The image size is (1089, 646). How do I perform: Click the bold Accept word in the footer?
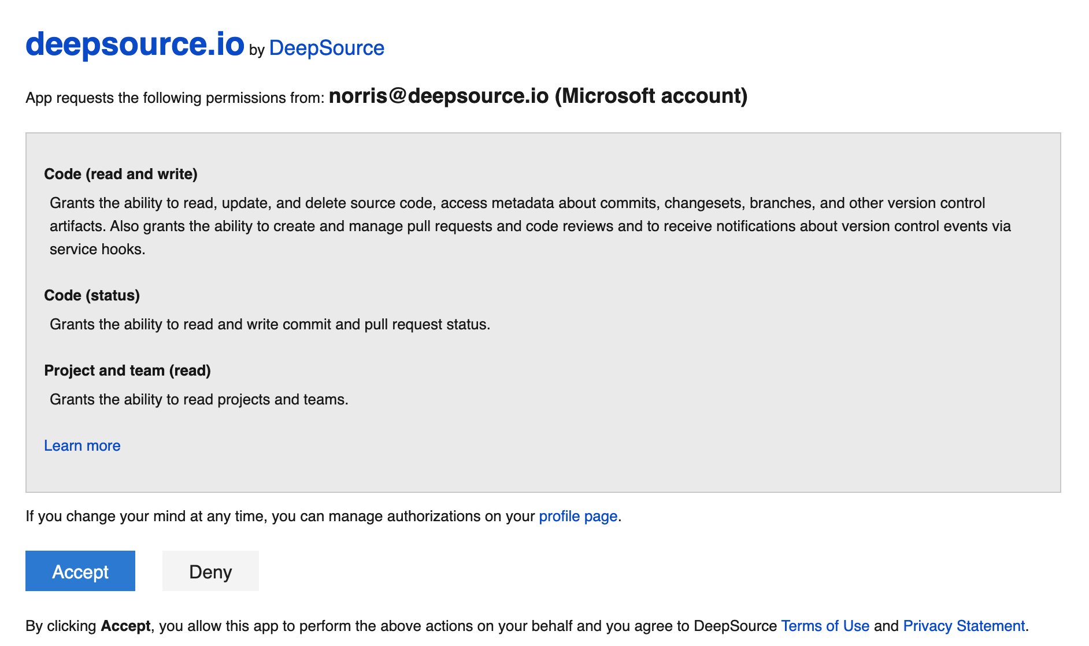pos(125,626)
